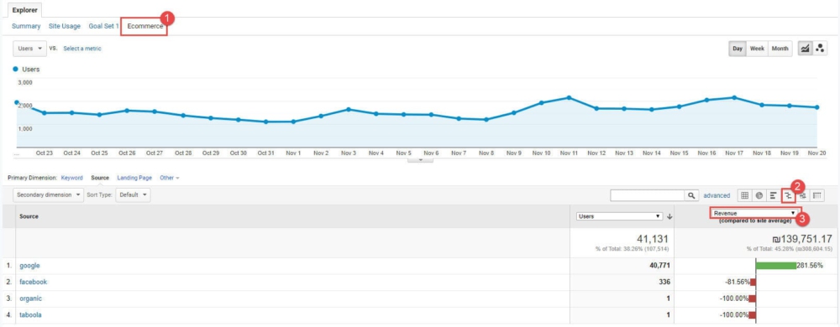Switch to the line chart type icon
840x327 pixels.
[805, 48]
